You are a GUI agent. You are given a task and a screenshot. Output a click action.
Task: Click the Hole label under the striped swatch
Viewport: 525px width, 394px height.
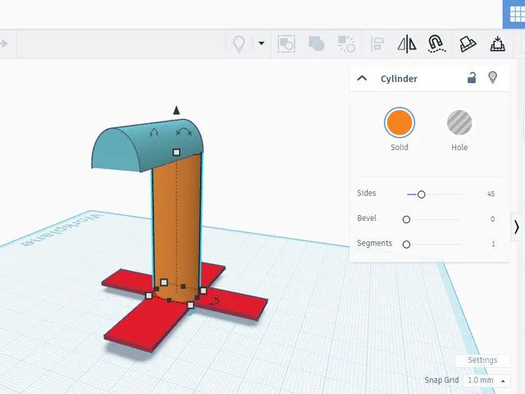(459, 148)
